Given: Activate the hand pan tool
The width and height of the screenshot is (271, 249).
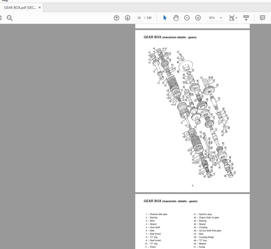Looking at the screenshot, I should pos(176,18).
